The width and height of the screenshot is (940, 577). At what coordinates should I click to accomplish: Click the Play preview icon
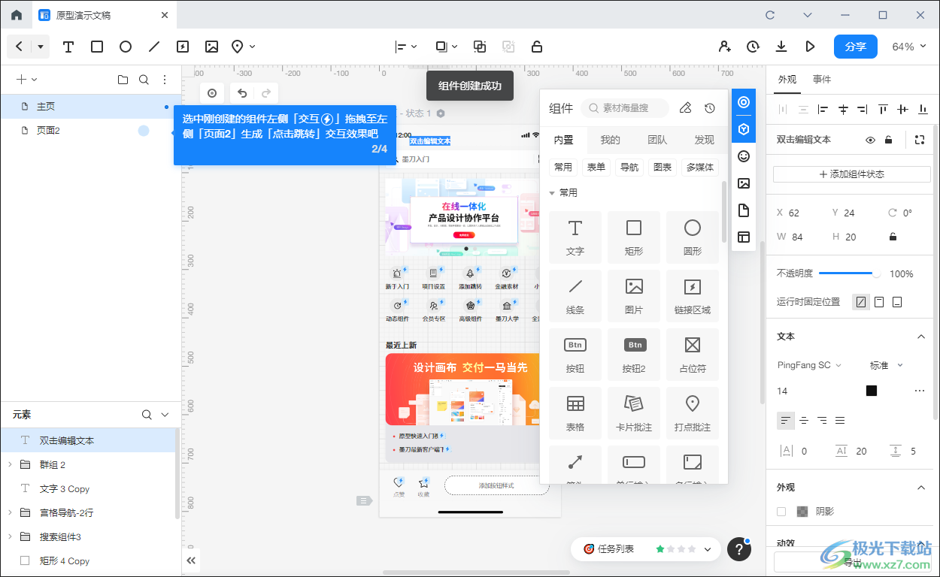point(810,47)
